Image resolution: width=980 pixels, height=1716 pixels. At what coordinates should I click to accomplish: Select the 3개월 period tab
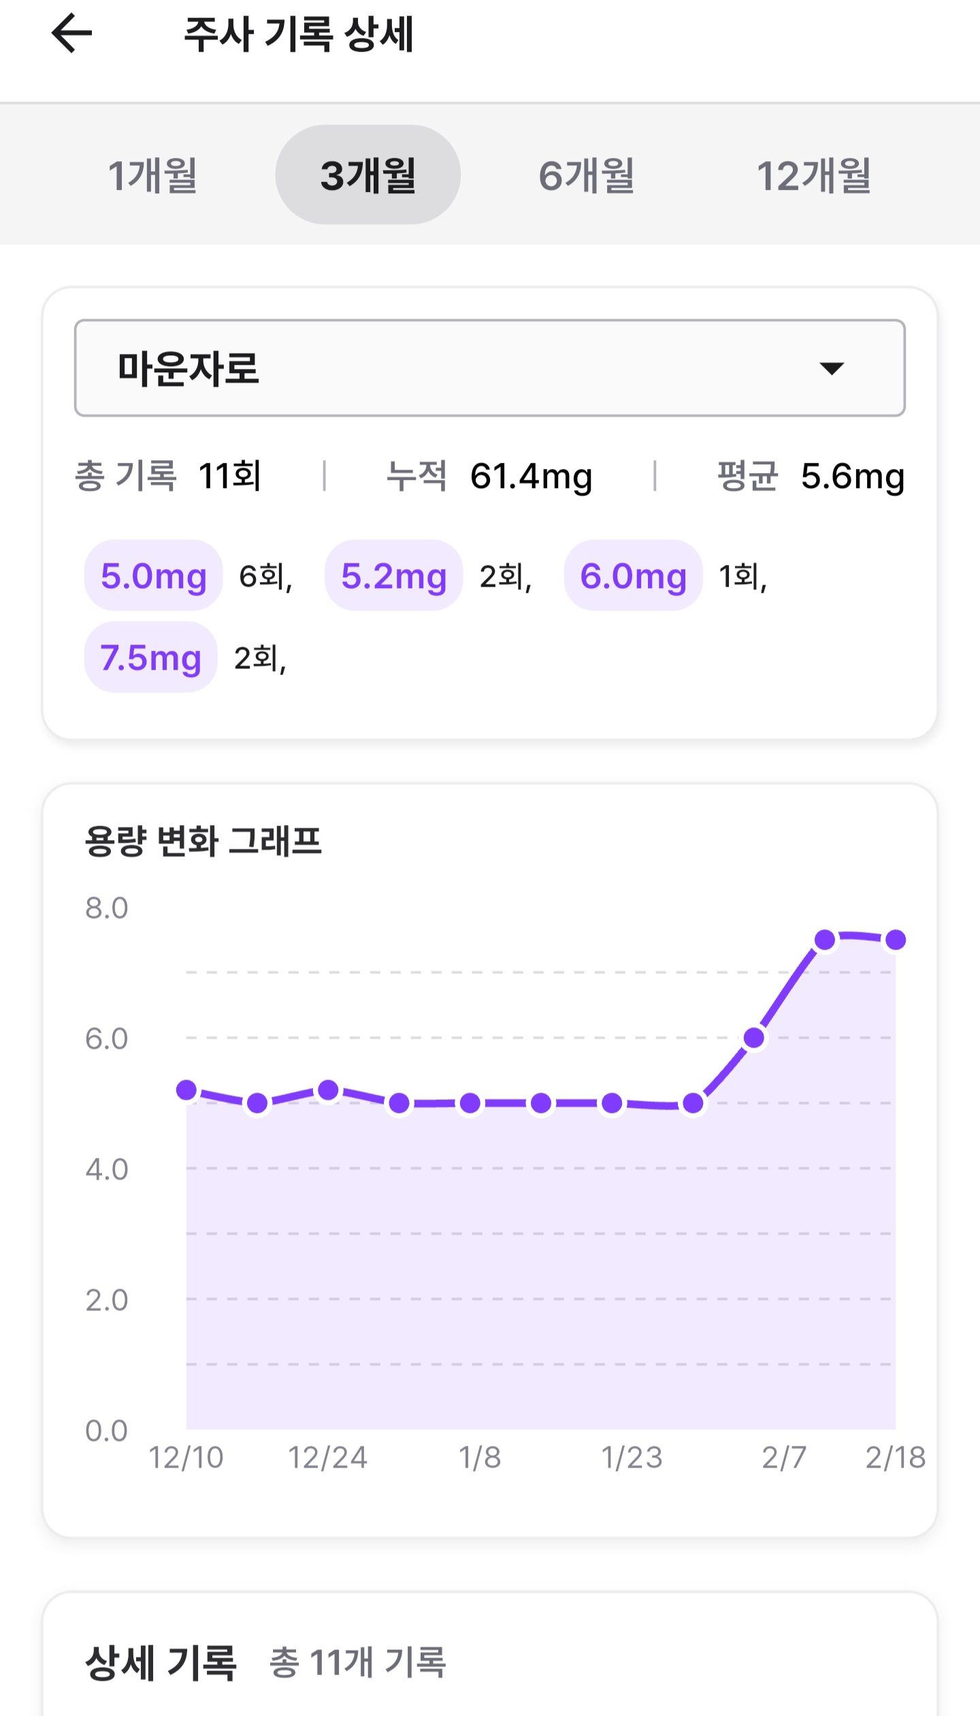point(367,175)
